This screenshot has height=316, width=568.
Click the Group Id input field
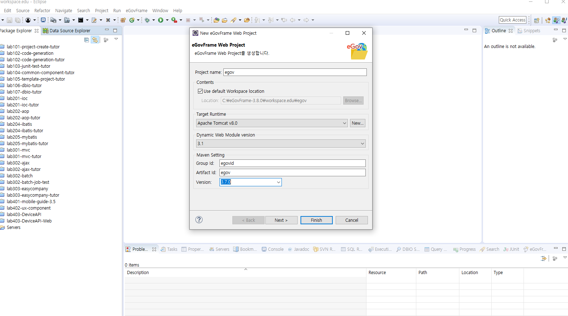pos(292,163)
